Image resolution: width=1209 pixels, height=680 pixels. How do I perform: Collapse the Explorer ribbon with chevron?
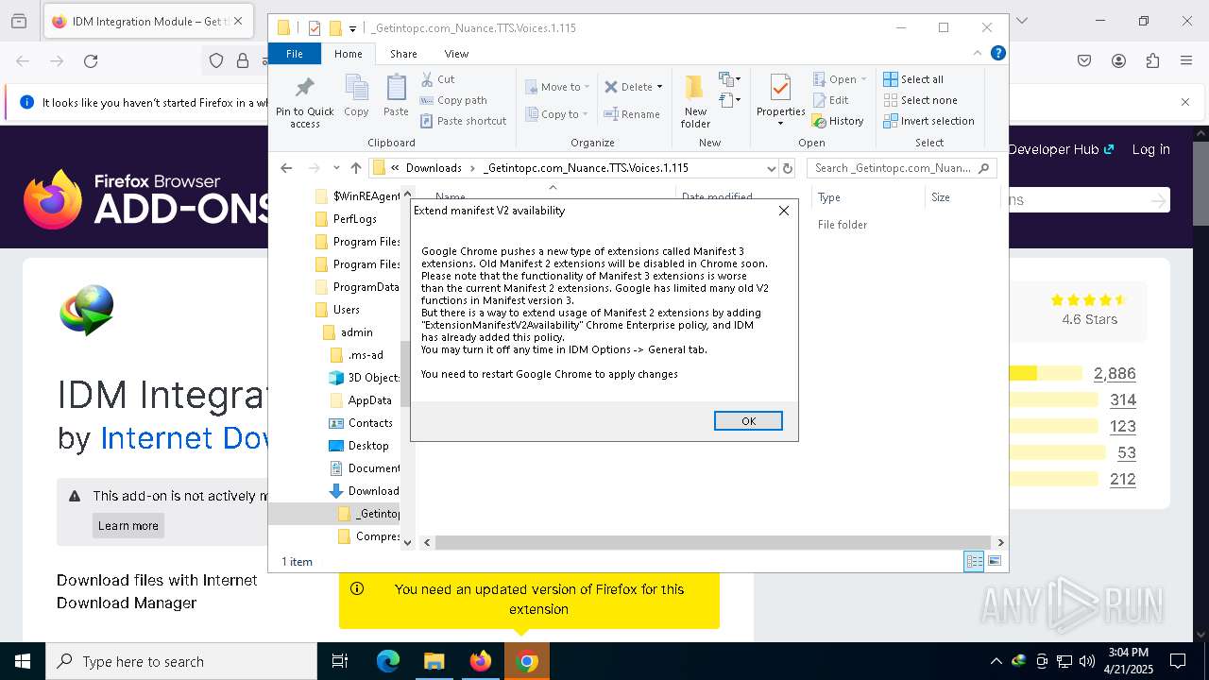tap(979, 54)
